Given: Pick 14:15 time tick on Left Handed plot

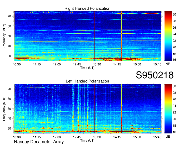Looking at the screenshot, I should 117,137.
